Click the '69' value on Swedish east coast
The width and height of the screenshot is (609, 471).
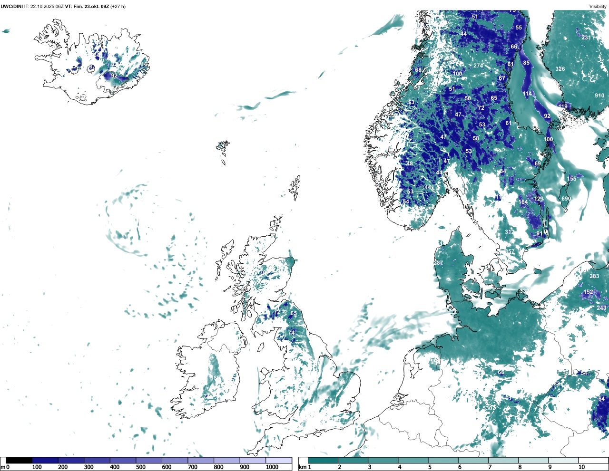[538, 163]
